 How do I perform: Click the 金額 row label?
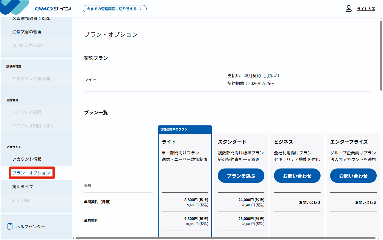tap(88, 186)
